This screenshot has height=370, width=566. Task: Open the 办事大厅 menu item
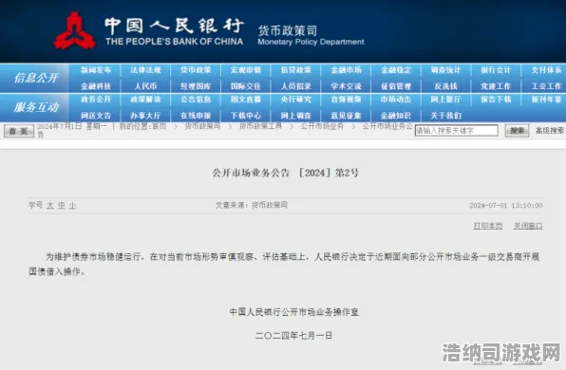pyautogui.click(x=145, y=116)
